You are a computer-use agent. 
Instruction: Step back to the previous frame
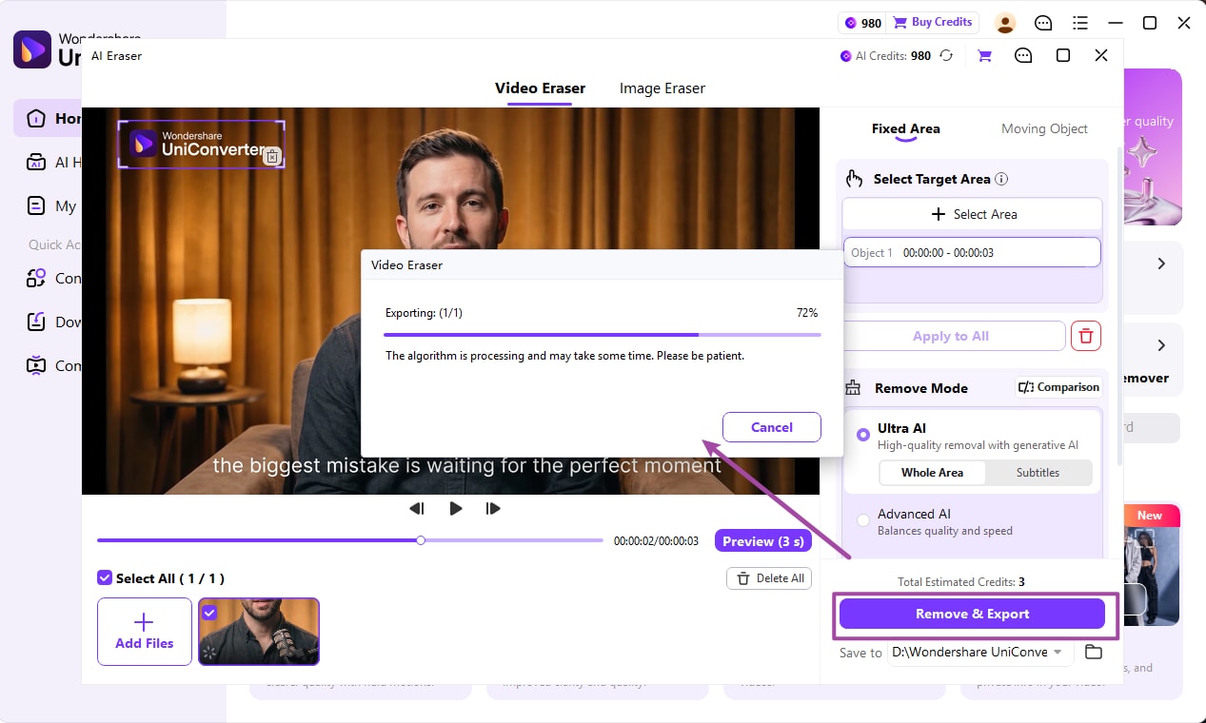417,509
